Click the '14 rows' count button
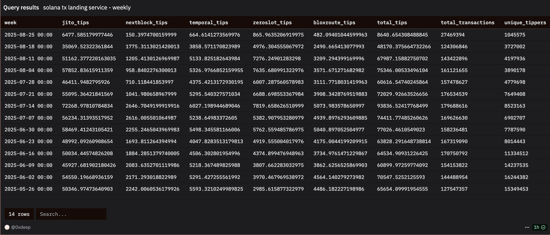 click(x=19, y=214)
